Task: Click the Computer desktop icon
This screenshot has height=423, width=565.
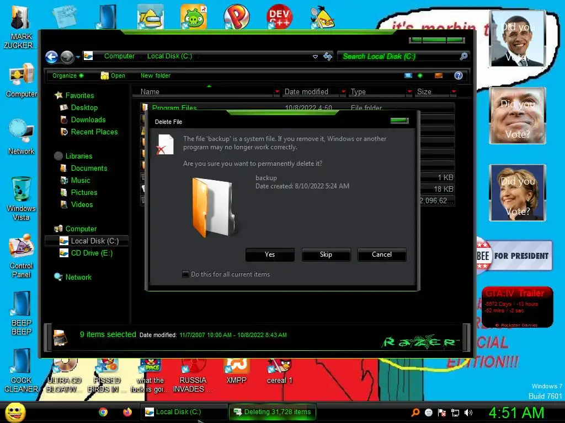Action: pos(22,80)
